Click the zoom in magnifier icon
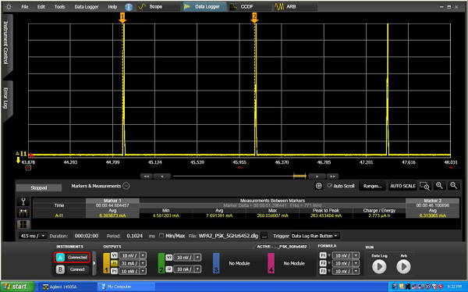Image resolution: width=468 pixels, height=292 pixels. pos(439,186)
